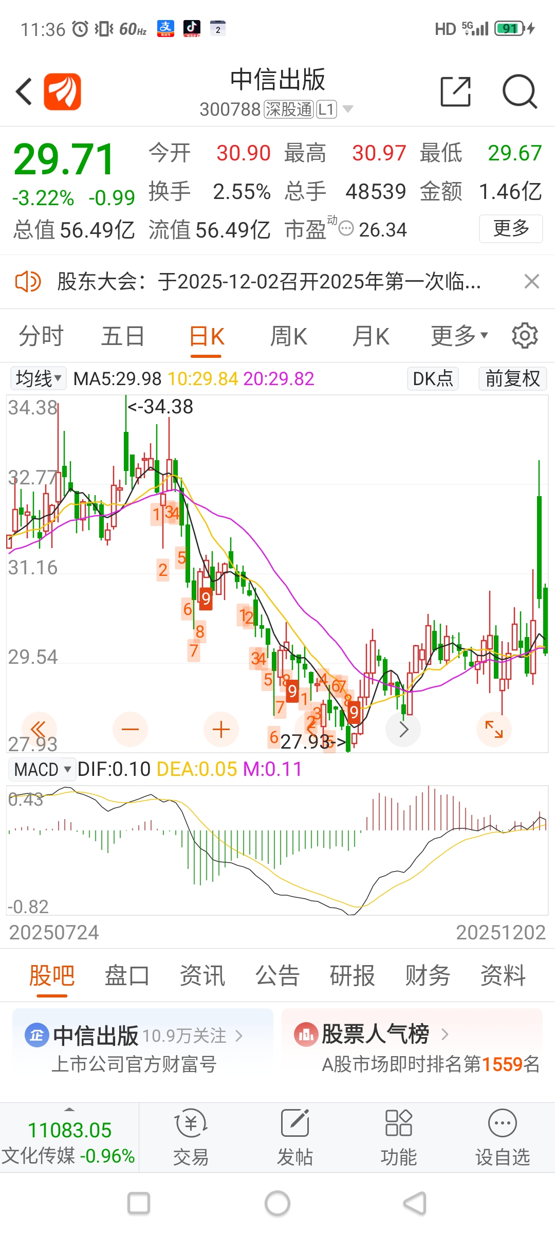
Task: Select the 股吧 tab
Action: pyautogui.click(x=52, y=976)
